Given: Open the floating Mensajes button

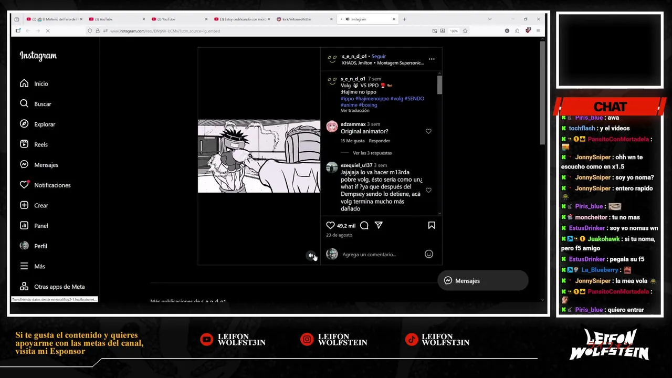Looking at the screenshot, I should [x=483, y=281].
